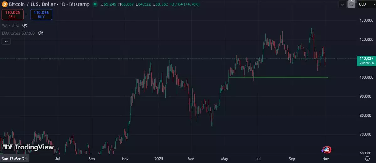Click the down arrow icon near USD

342,4
